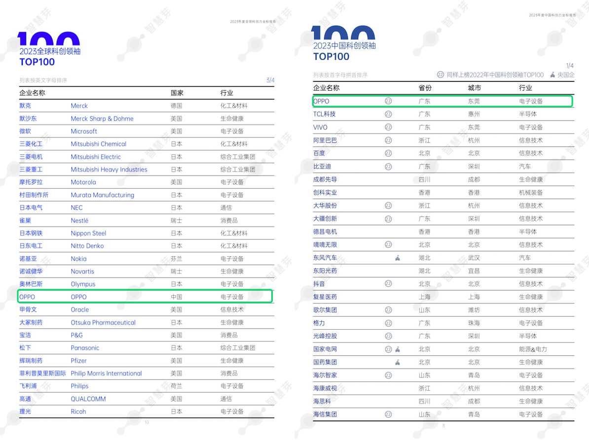Click the 22 badge beside TCL科技
589x440 pixels.
tap(388, 114)
